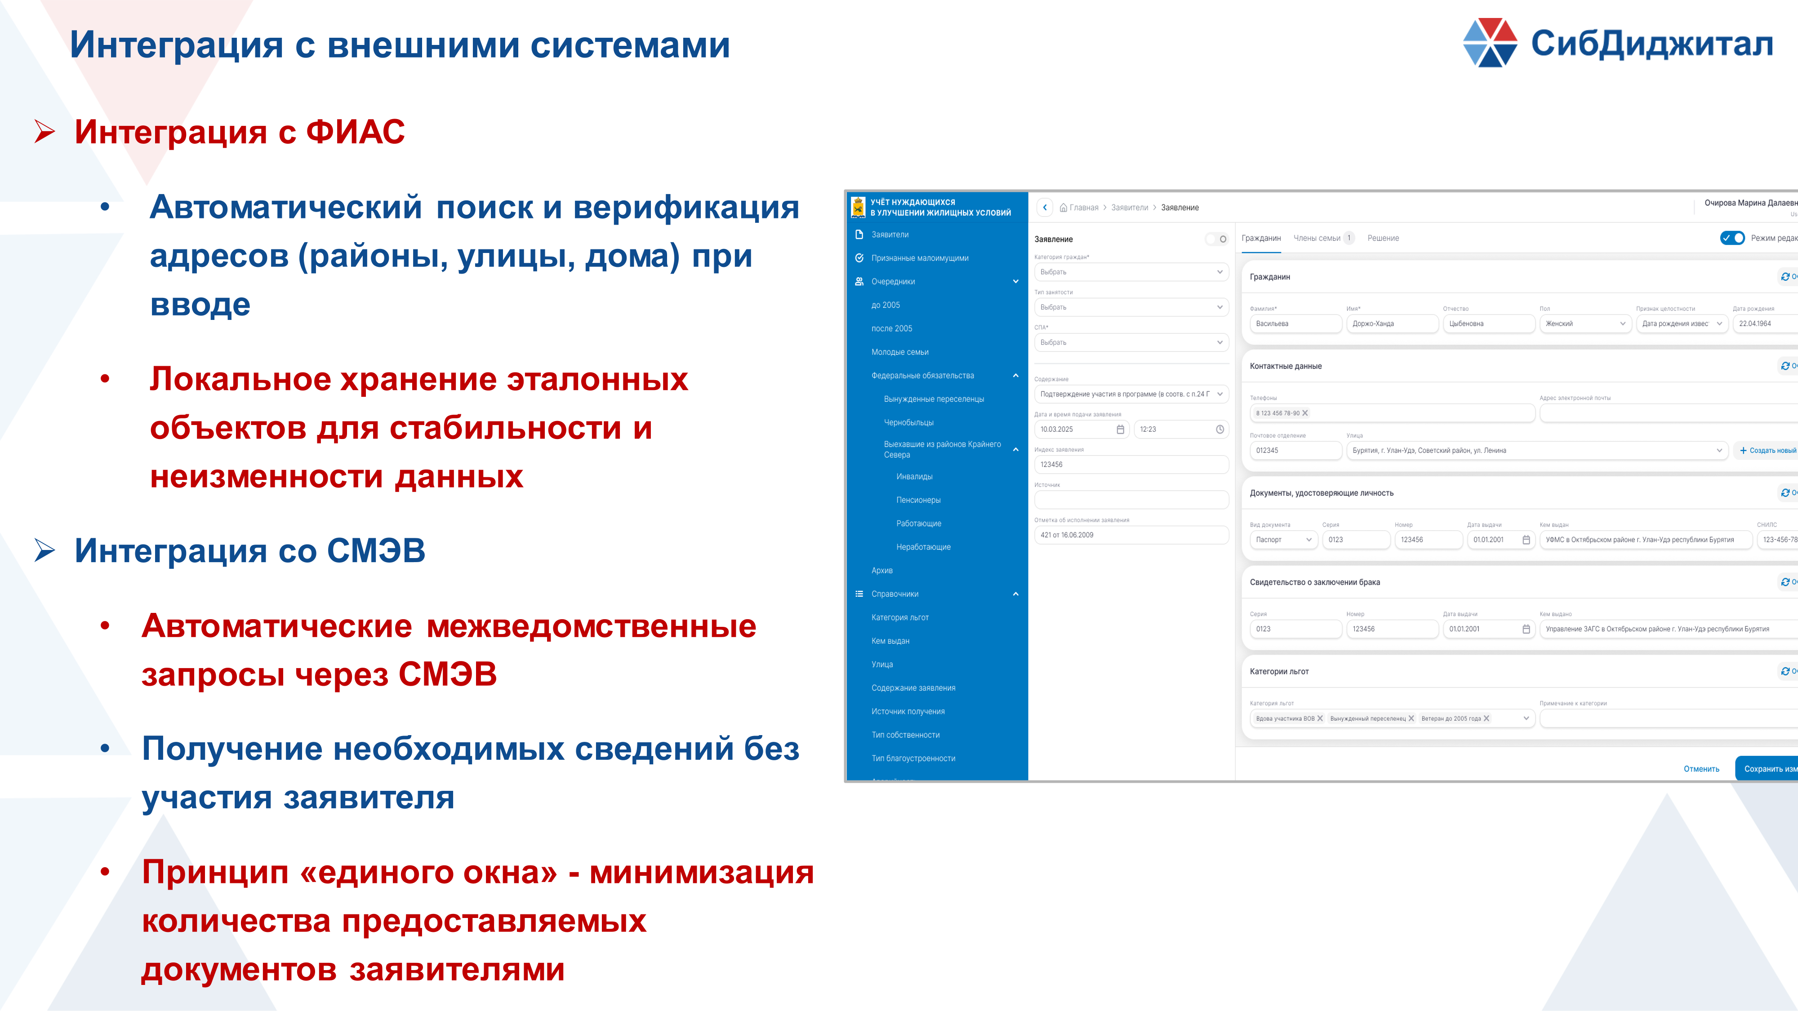
Task: Open the Содержание dropdown
Action: click(1131, 394)
